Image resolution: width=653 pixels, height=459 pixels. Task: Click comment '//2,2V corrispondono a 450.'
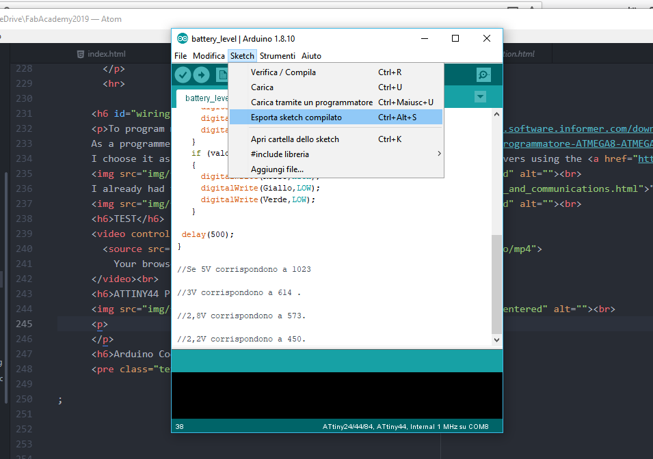tap(241, 339)
